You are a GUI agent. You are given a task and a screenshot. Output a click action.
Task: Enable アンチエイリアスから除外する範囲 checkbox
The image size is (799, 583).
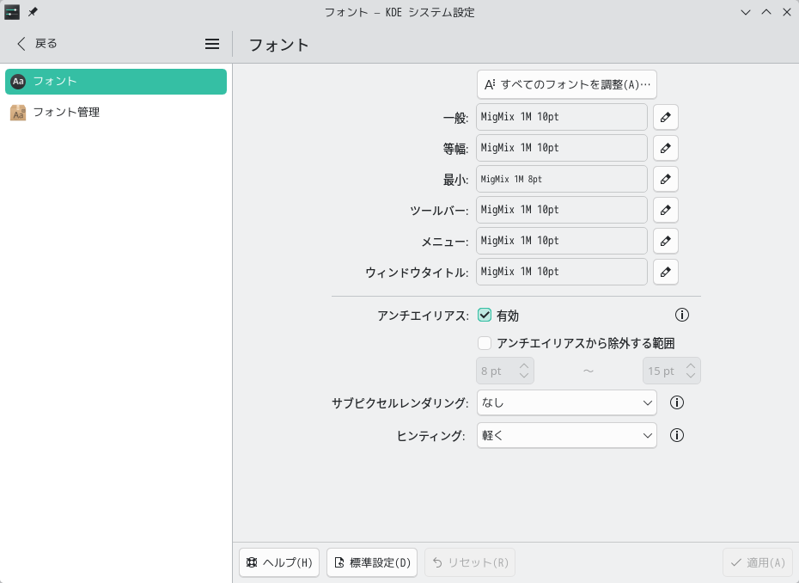[485, 343]
